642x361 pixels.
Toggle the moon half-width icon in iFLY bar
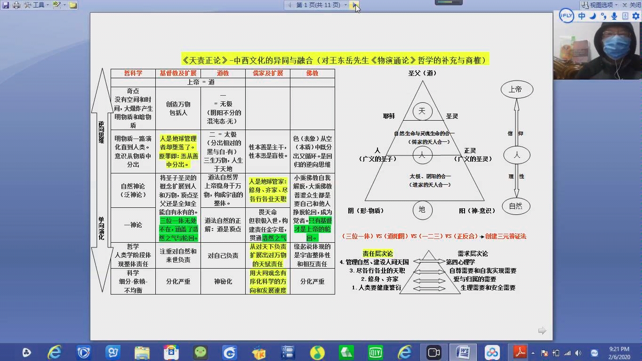[x=593, y=16]
